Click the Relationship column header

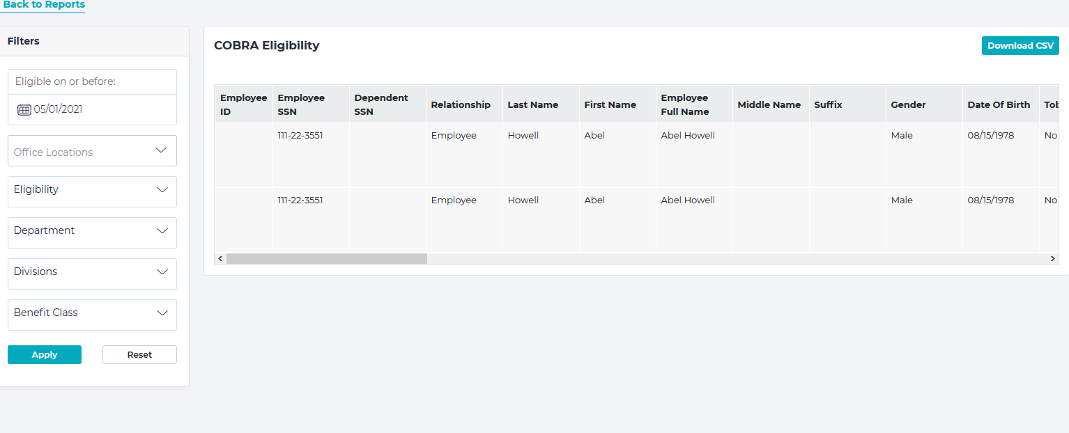(460, 104)
